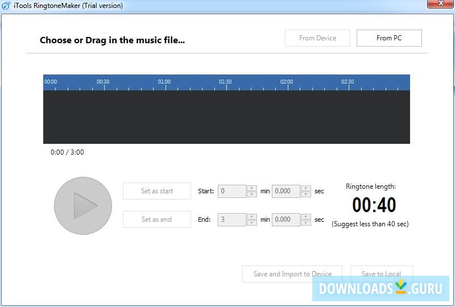
Task: Click the Start seconds input field
Action: [x=286, y=191]
